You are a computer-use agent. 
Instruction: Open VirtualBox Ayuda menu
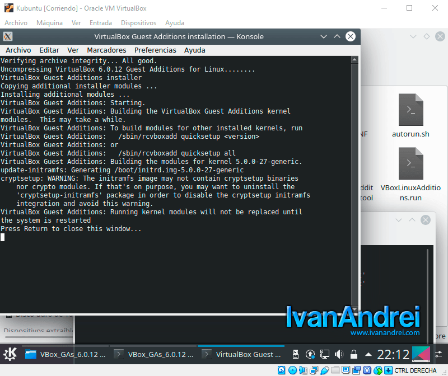pyautogui.click(x=175, y=23)
